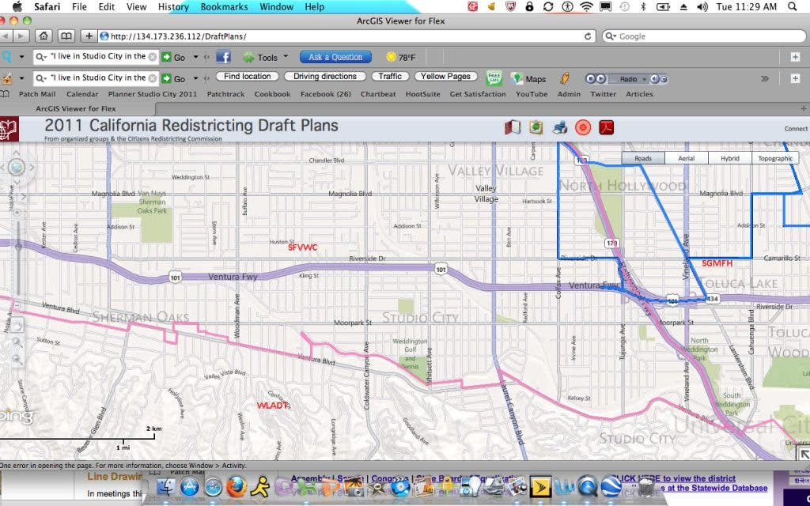Screen dimensions: 810x506
Task: Open the Edit menu
Action: 107,6
